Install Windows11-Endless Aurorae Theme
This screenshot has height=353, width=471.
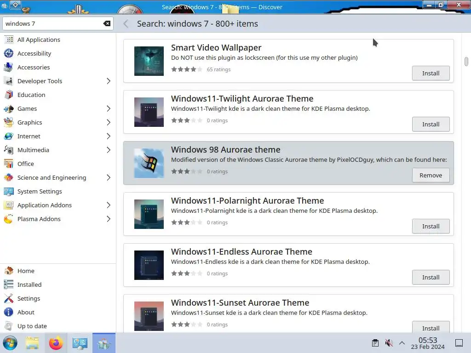click(431, 277)
